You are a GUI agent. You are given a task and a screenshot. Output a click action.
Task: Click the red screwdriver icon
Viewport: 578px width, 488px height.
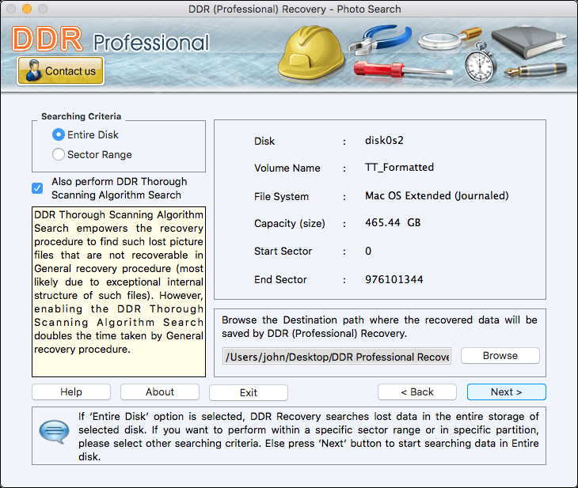point(402,70)
